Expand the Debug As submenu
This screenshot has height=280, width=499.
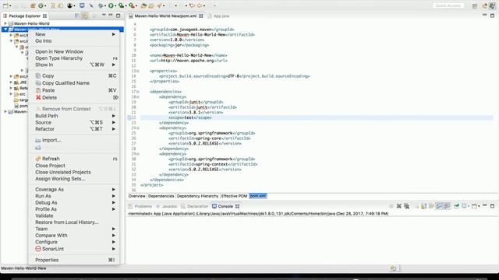pos(74,202)
